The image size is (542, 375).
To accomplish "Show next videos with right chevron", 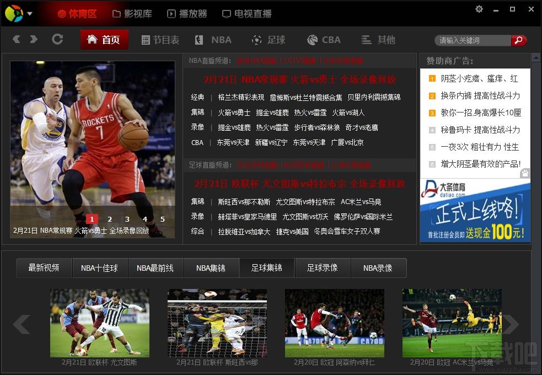I will tap(511, 324).
